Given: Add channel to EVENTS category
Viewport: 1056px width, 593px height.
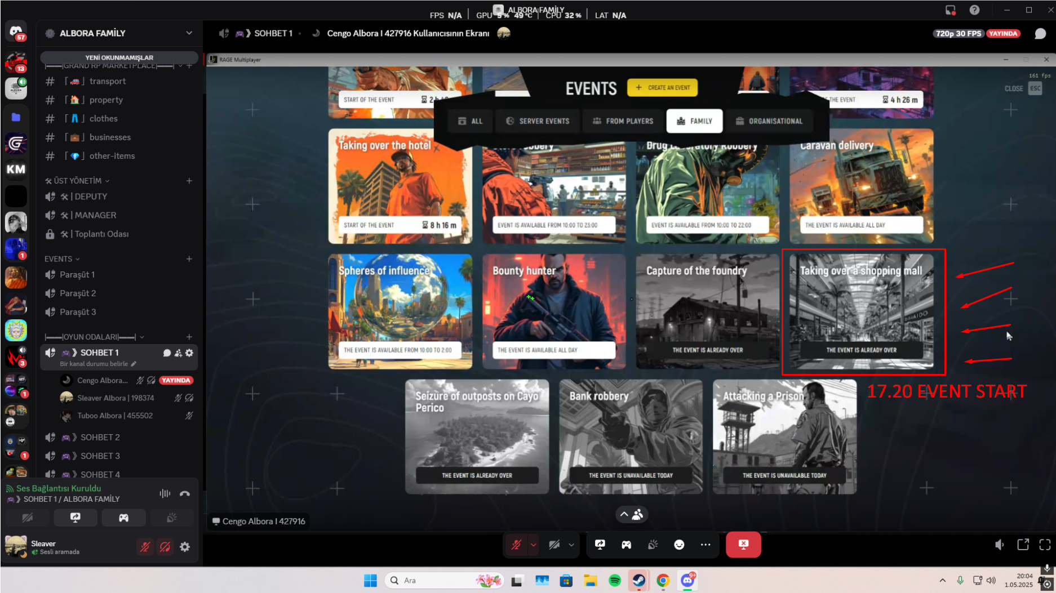Looking at the screenshot, I should click(189, 259).
